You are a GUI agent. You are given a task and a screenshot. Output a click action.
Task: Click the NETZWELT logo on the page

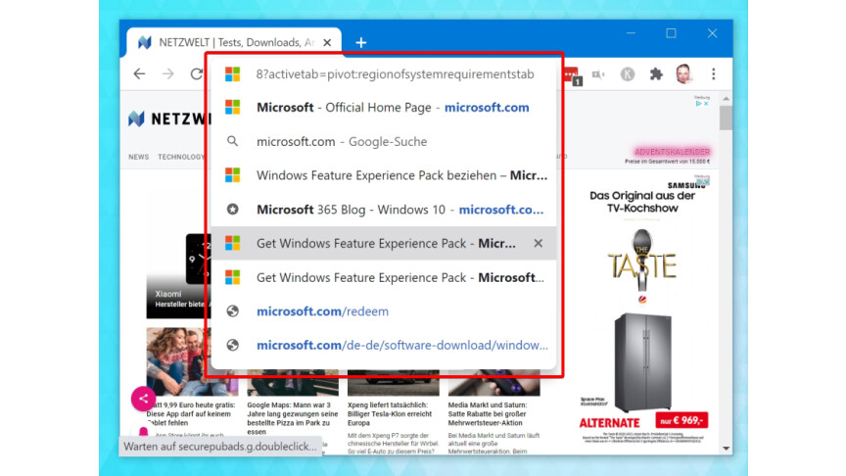pyautogui.click(x=167, y=119)
